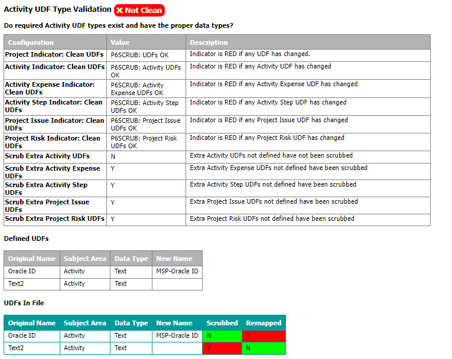Click the N value for Scrub Extra Activity UDFs

(x=113, y=156)
